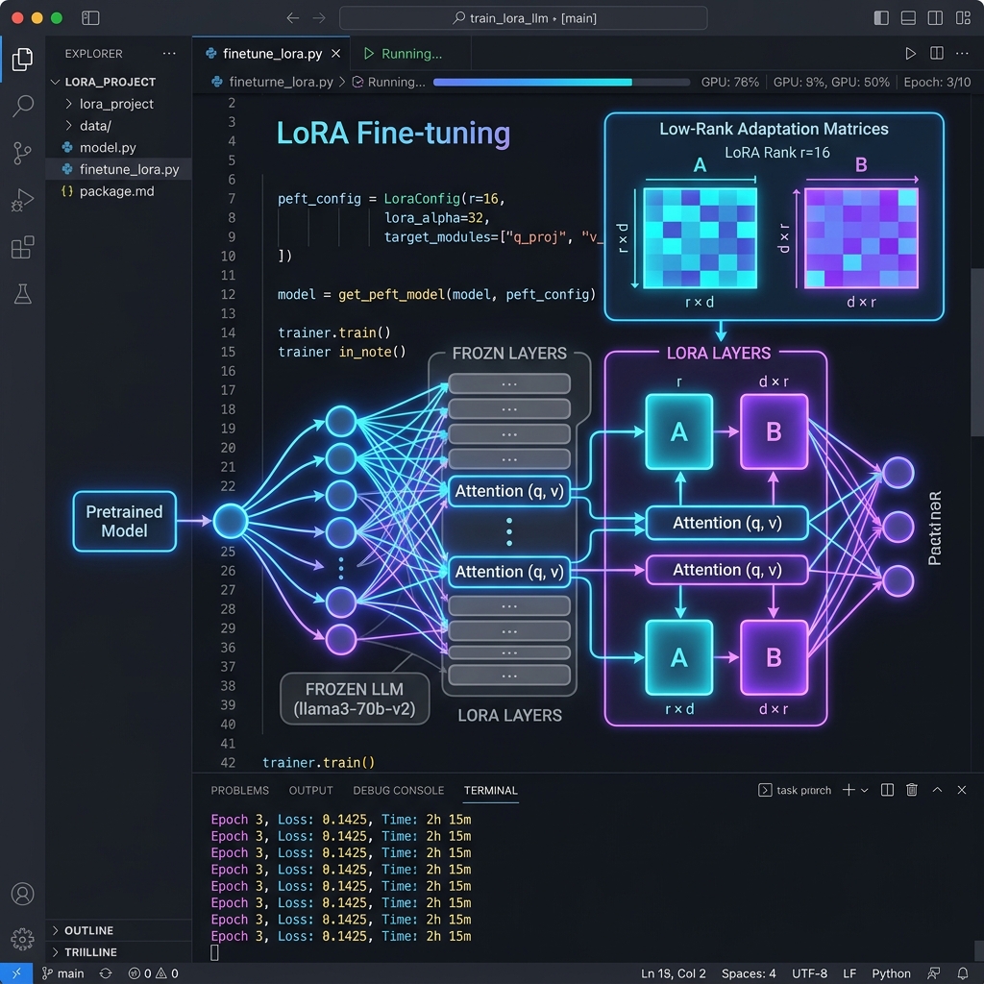
Task: Open the feedback icon in status bar
Action: pyautogui.click(x=934, y=973)
